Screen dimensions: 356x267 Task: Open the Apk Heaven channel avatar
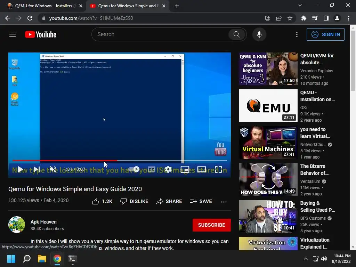pos(17,225)
